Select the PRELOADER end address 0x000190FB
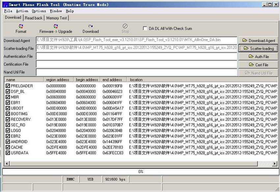Image resolution: width=280 pixels, height=192 pixels. [113, 86]
